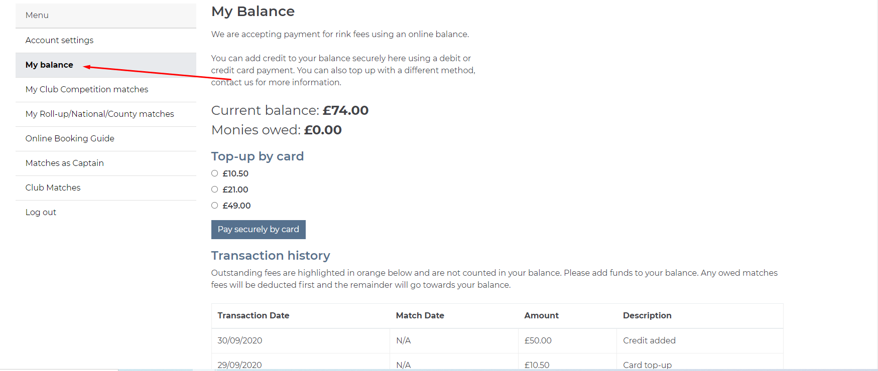Open the Online Booking Guide link
This screenshot has height=371, width=878.
pos(70,138)
